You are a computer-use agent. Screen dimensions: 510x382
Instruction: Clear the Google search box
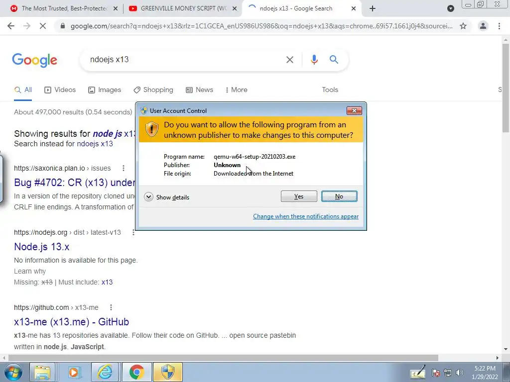(289, 60)
